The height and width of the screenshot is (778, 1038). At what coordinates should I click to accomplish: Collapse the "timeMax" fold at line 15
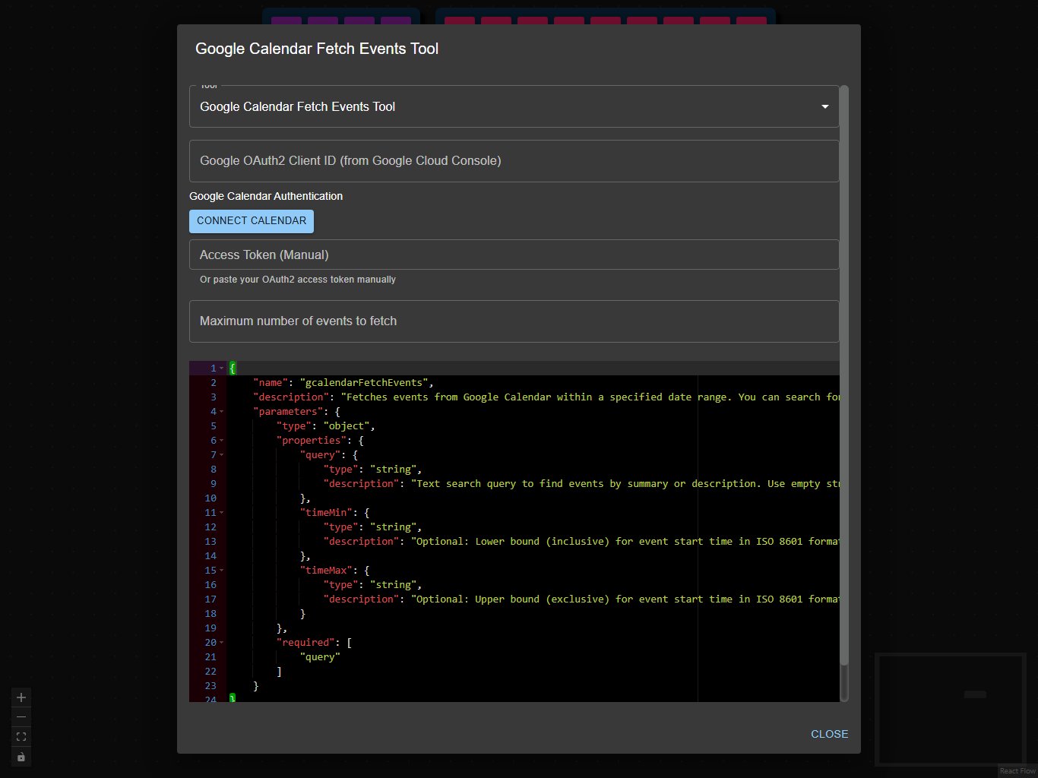tap(222, 571)
